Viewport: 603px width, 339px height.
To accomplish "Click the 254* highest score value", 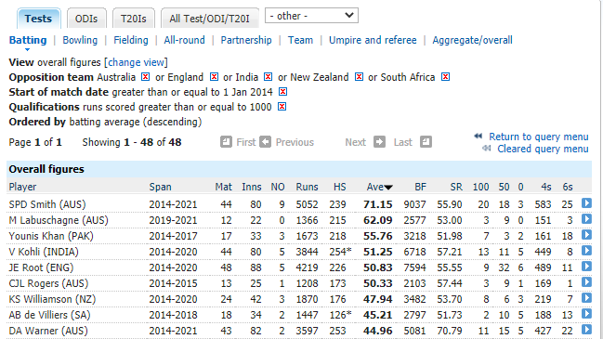I will [340, 252].
